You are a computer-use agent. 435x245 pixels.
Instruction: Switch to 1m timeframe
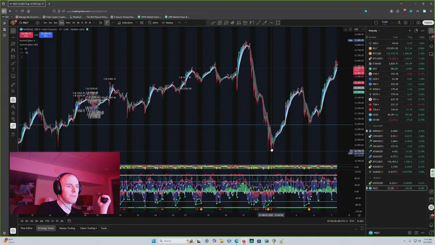coord(45,23)
